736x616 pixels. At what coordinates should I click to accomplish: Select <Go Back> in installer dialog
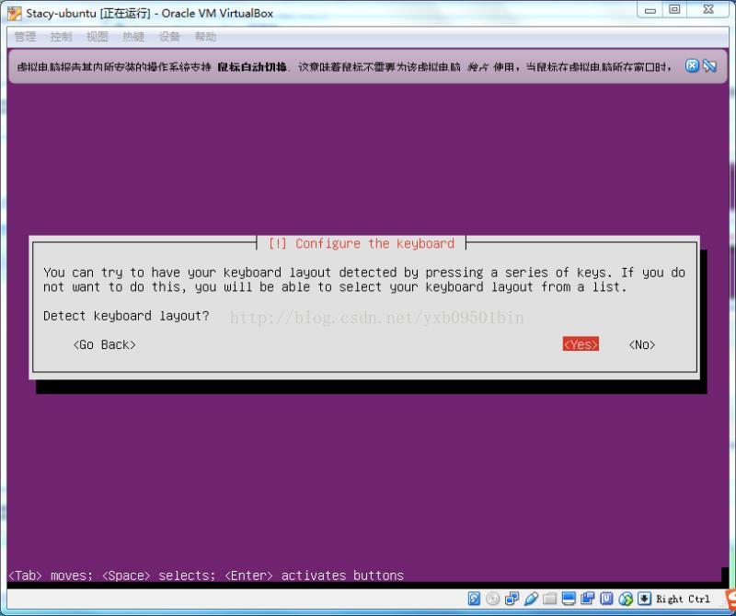tap(104, 344)
